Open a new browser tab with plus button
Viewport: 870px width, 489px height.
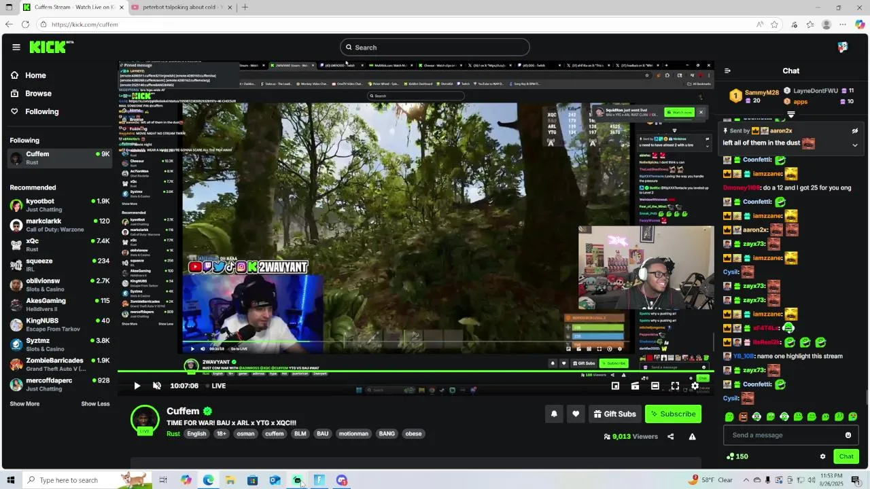(x=245, y=7)
